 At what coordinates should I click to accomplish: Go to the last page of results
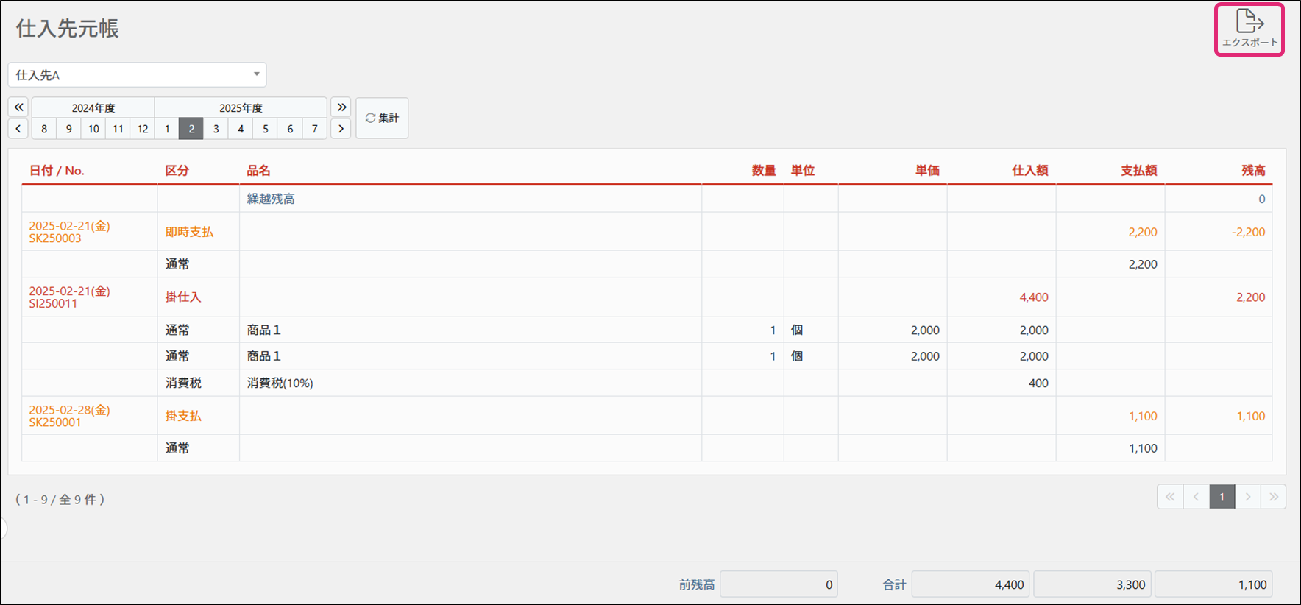coord(1273,497)
